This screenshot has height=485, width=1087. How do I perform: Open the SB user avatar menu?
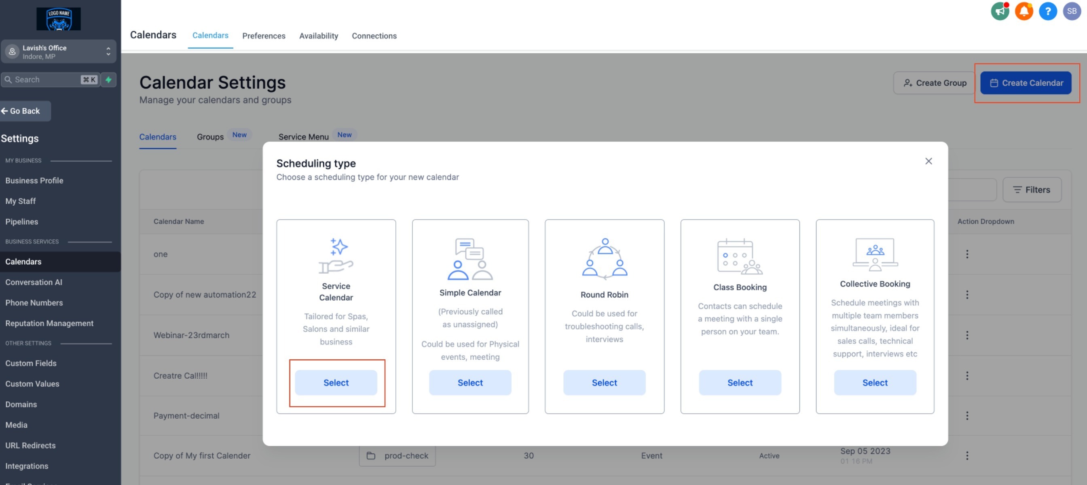point(1071,11)
